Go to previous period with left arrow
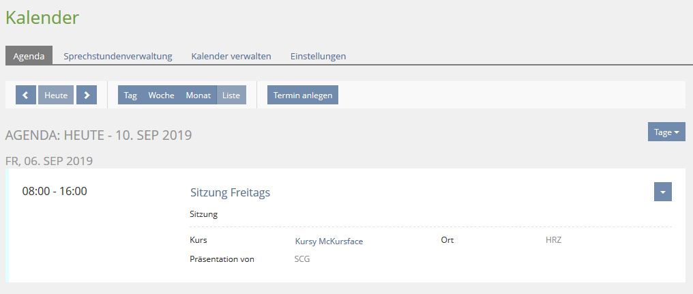This screenshot has height=294, width=693. 25,95
